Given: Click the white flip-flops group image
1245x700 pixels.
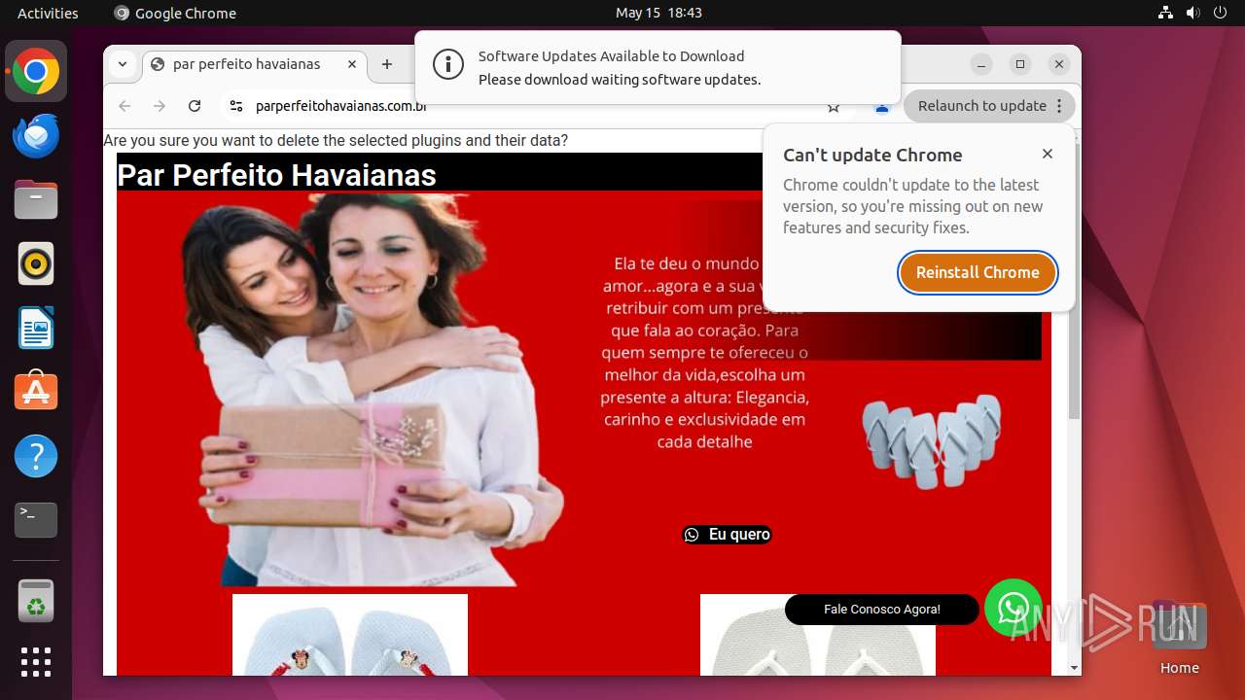Looking at the screenshot, I should pos(932,440).
